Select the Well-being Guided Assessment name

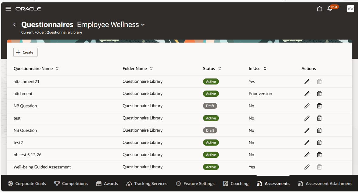(x=42, y=167)
